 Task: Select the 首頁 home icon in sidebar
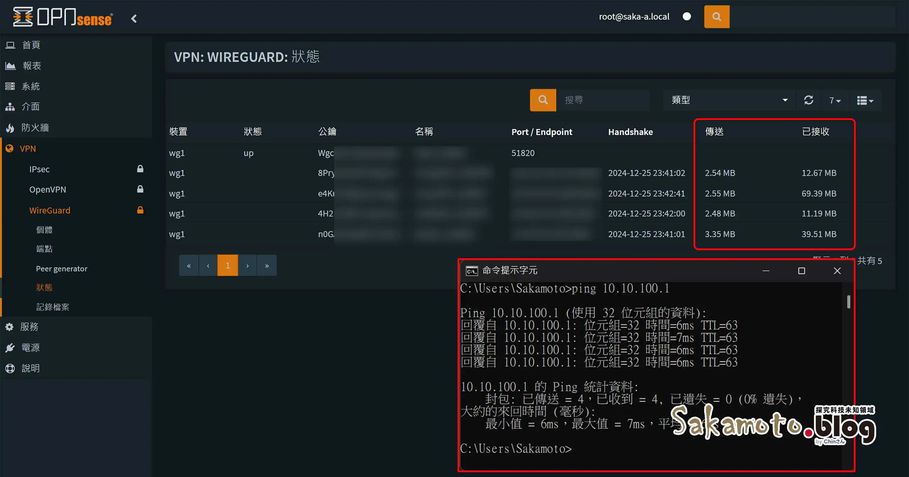[10, 45]
